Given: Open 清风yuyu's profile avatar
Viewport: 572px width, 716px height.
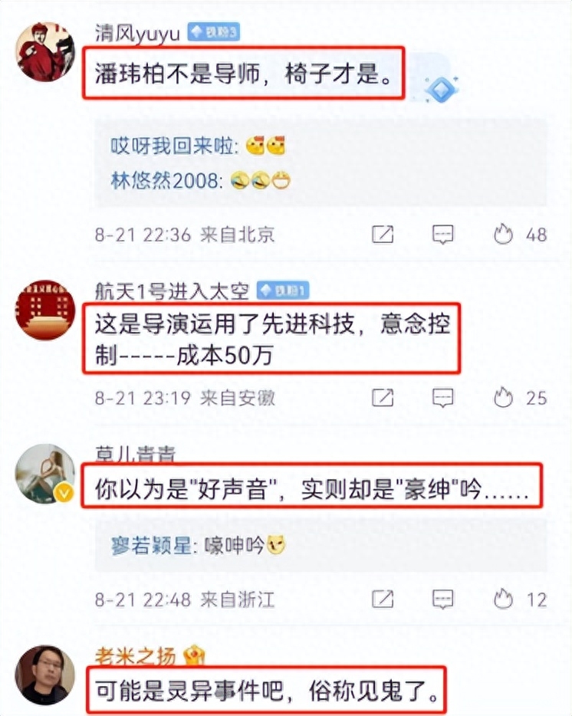Looking at the screenshot, I should coord(44,51).
